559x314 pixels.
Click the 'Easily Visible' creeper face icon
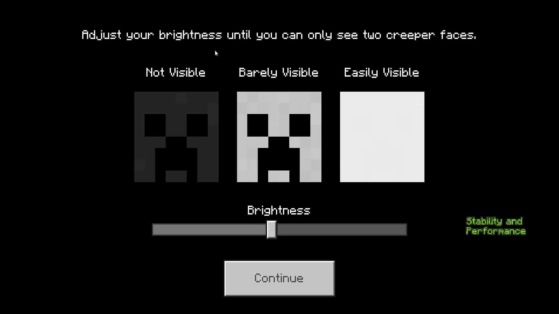point(382,137)
